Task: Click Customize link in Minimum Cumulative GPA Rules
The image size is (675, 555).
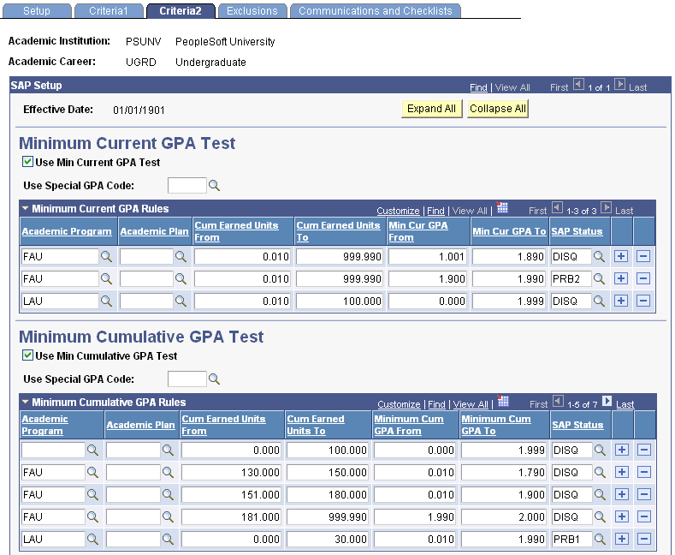Action: (399, 404)
